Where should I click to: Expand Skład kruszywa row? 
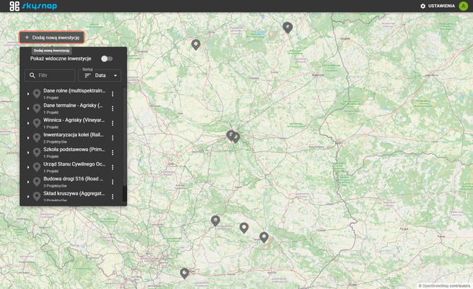point(28,197)
